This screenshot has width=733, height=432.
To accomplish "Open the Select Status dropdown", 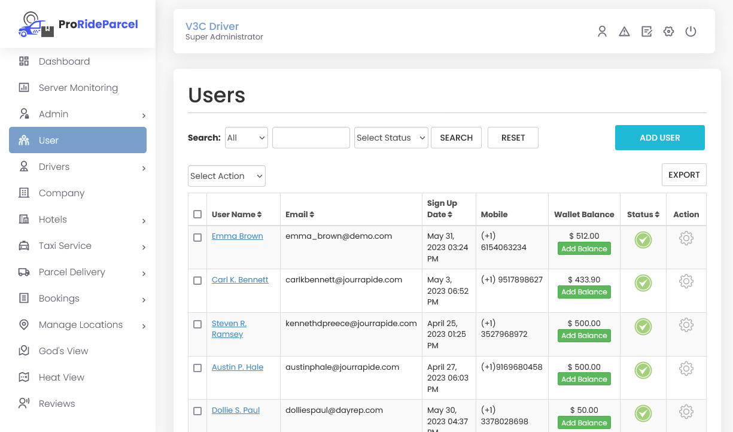I will (x=391, y=138).
